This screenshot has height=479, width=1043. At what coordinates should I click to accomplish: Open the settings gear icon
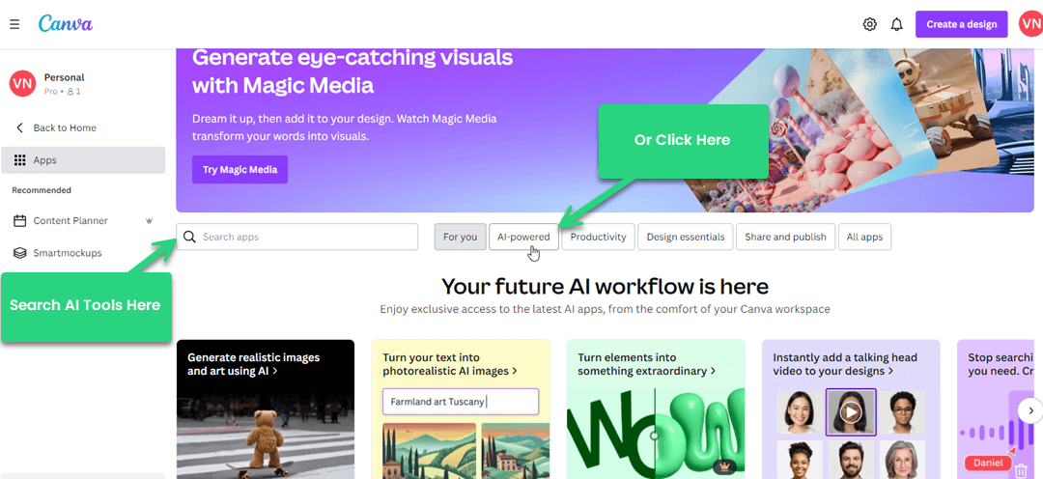tap(869, 24)
